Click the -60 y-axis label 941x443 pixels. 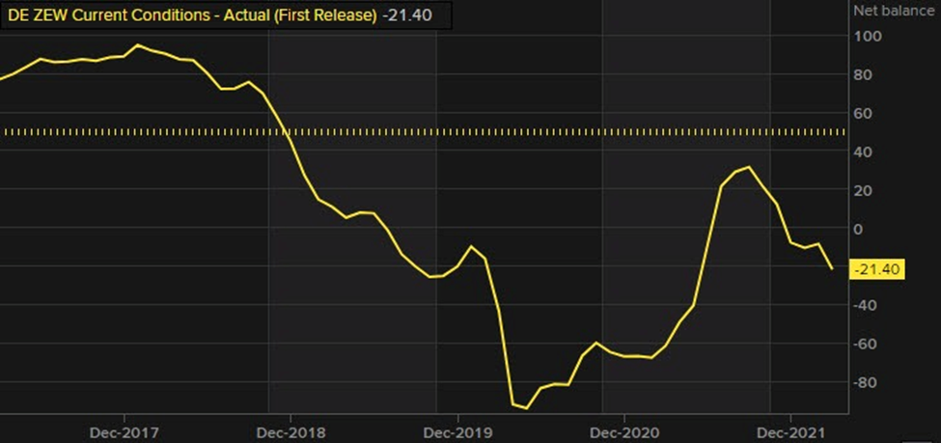pyautogui.click(x=866, y=344)
